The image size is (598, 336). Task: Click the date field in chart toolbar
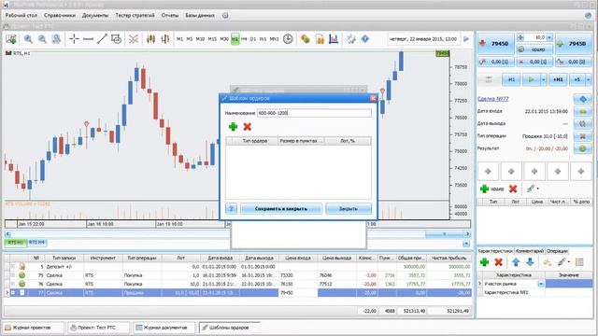(423, 39)
